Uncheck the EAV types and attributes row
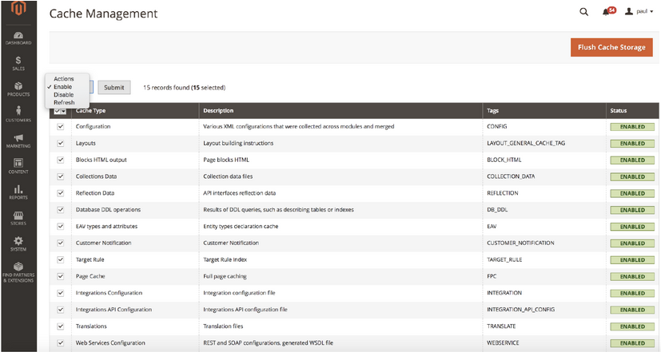The height and width of the screenshot is (352, 661). click(x=60, y=226)
